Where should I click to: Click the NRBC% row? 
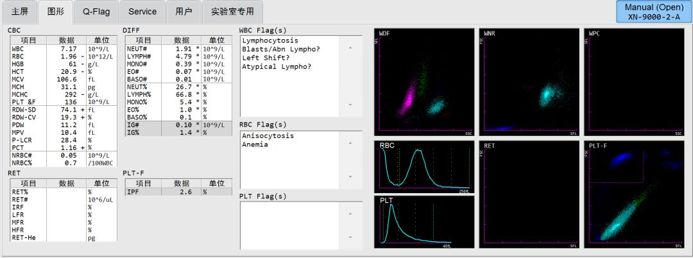pyautogui.click(x=64, y=162)
